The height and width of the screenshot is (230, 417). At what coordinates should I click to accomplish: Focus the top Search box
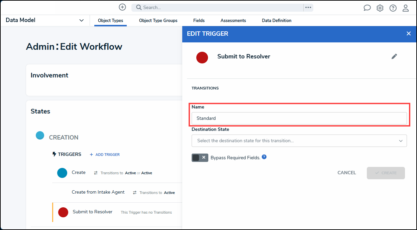point(217,7)
